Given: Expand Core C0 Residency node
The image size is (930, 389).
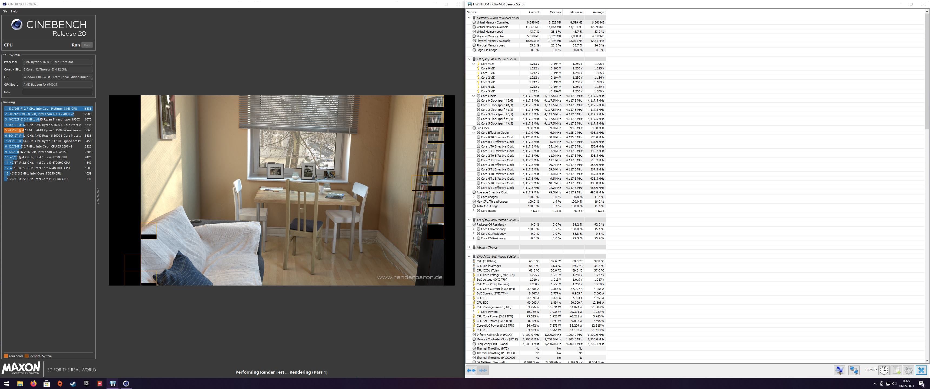Looking at the screenshot, I should click(x=473, y=229).
